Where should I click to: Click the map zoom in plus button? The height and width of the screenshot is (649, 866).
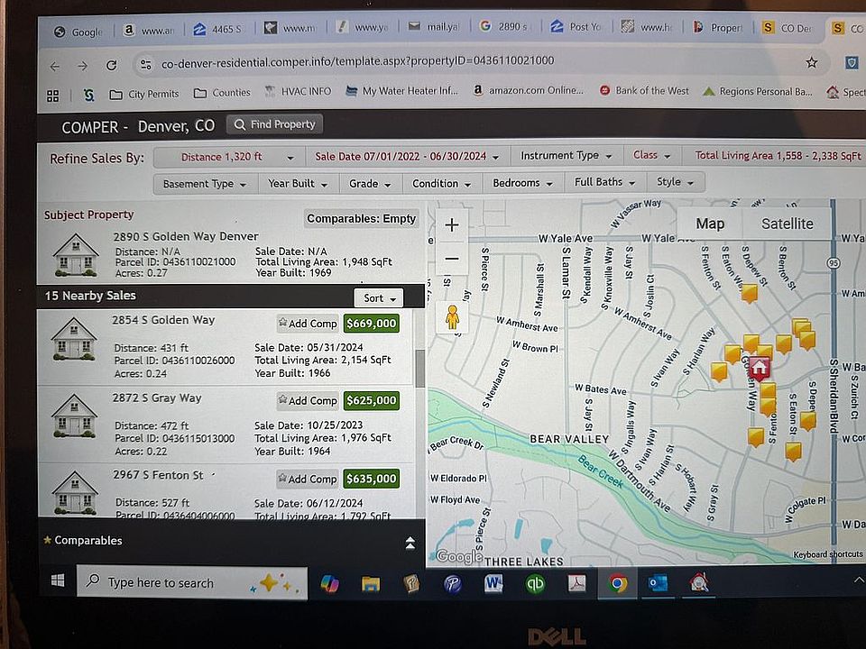tap(452, 225)
